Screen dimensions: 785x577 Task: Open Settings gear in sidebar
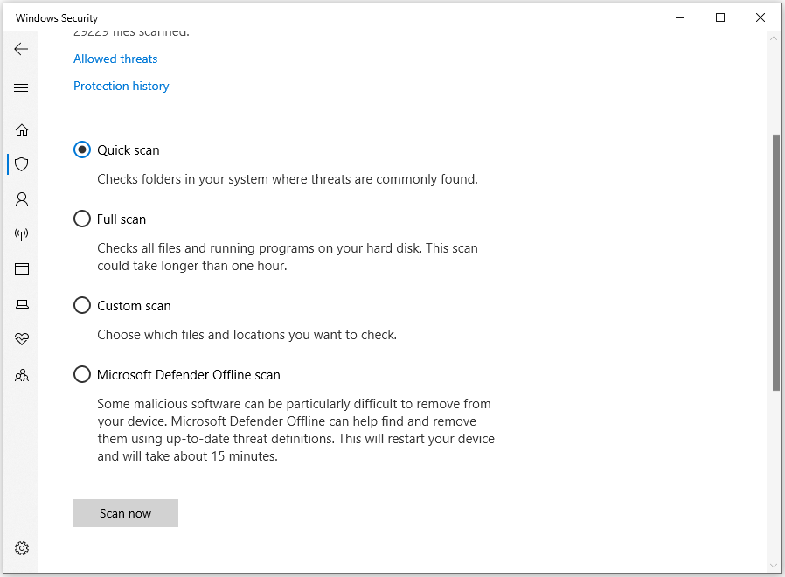tap(22, 548)
